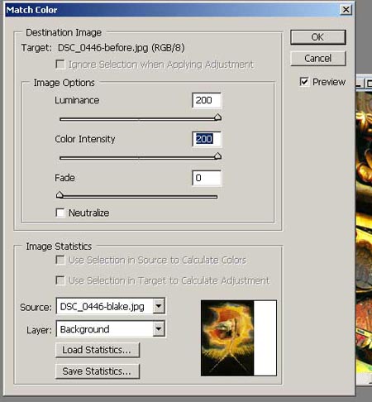
Task: Click the Luminance value field
Action: click(x=207, y=100)
